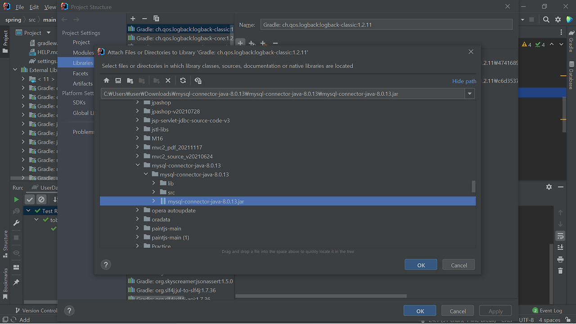Click the Desktop directory icon in Attach dialog

coord(118,81)
